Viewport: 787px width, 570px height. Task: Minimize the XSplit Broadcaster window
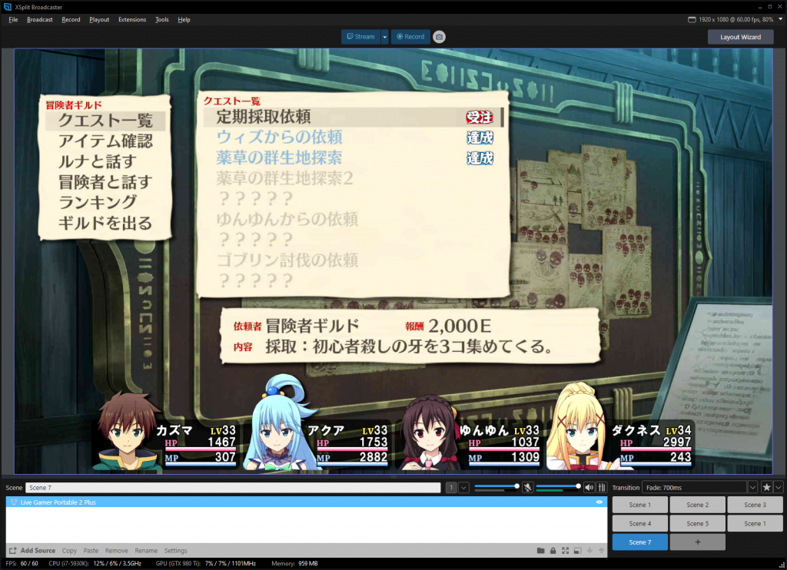(760, 7)
